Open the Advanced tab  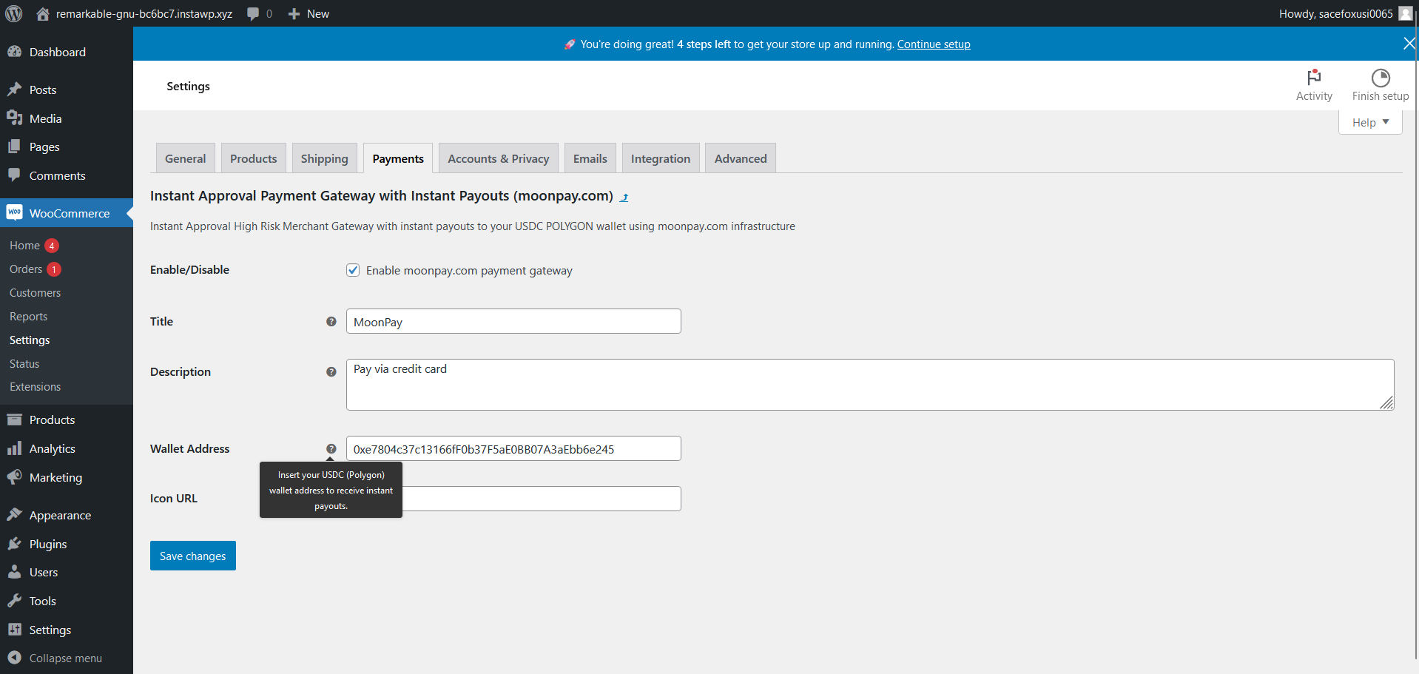[741, 158]
